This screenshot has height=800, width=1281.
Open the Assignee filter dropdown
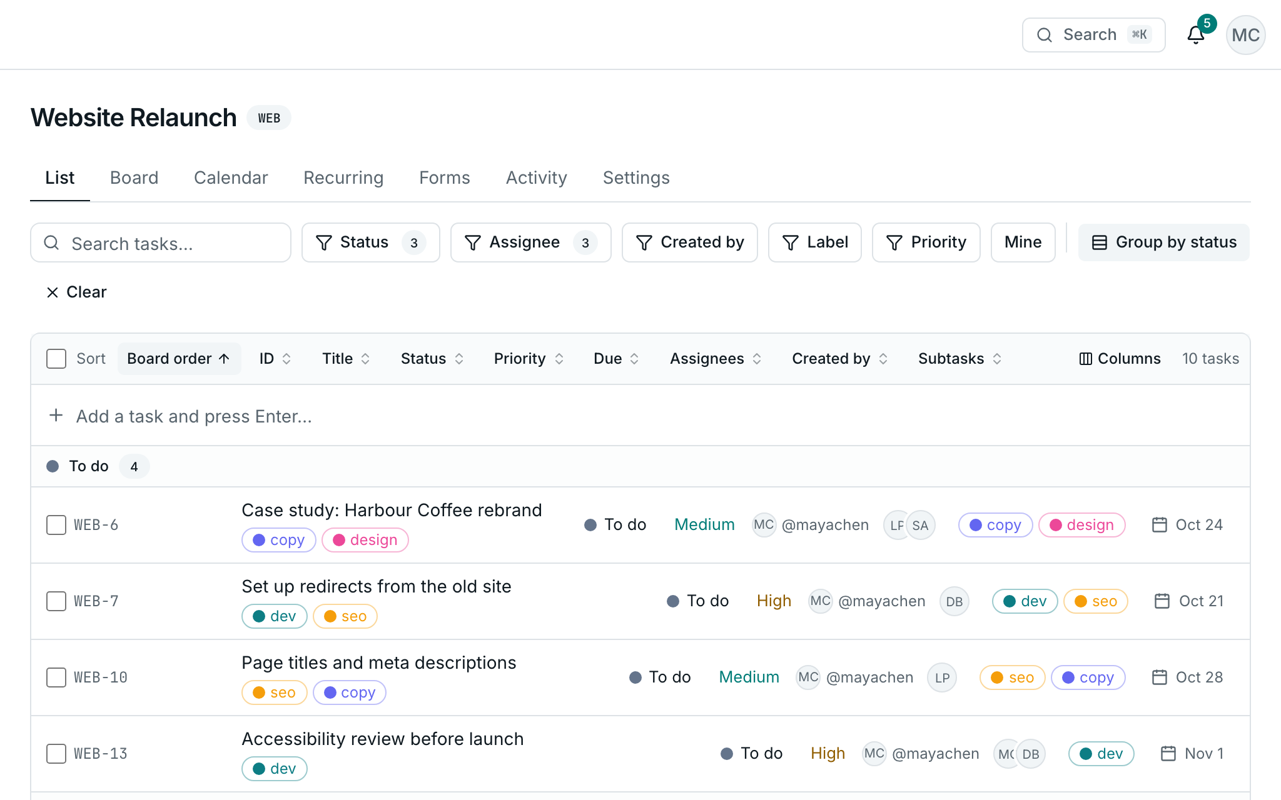pyautogui.click(x=530, y=242)
